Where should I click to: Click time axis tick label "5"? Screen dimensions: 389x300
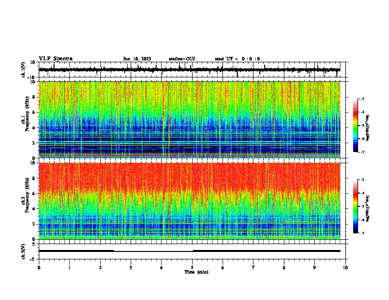tap(192, 268)
